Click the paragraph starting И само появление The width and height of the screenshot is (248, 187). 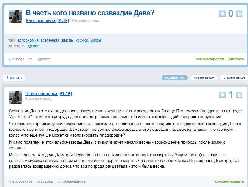coord(117,145)
